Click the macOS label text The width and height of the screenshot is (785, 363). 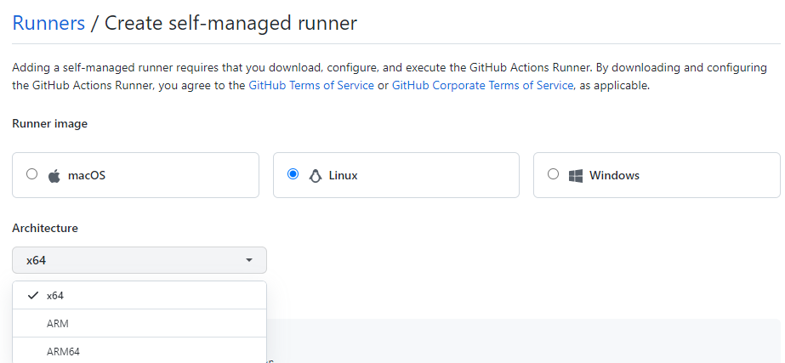point(87,176)
